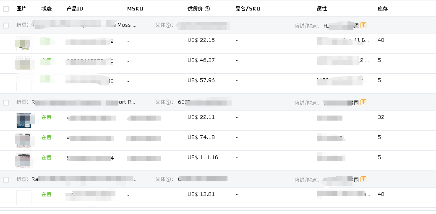Click the 属性 column header

click(322, 9)
